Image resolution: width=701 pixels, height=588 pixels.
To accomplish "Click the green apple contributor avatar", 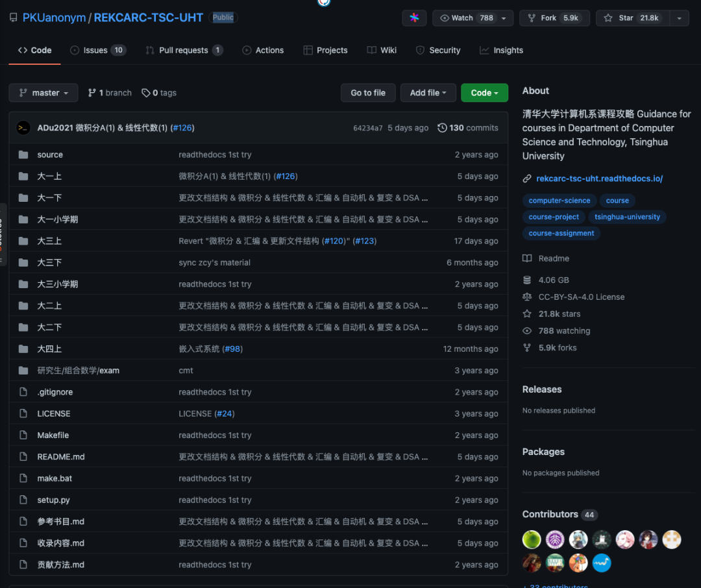I will click(x=532, y=540).
